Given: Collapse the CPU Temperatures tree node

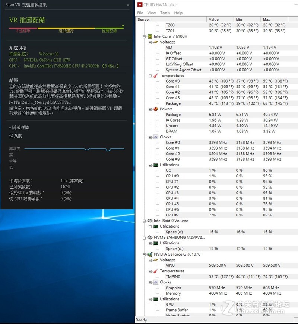Looking at the screenshot, I should coord(150,76).
